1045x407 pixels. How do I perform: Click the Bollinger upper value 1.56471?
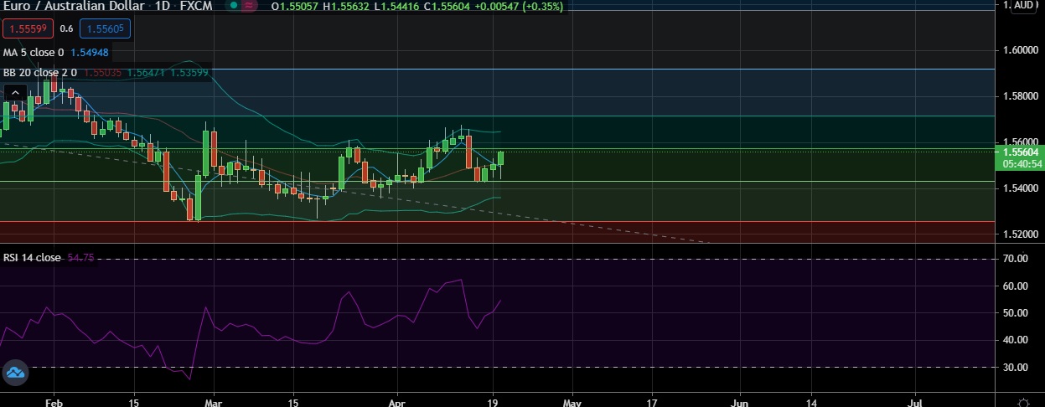point(145,73)
